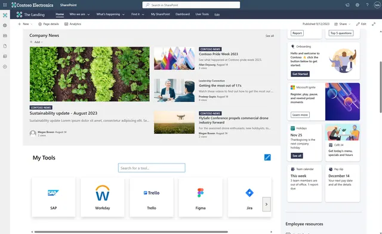Open User Tools in navigation

click(202, 14)
